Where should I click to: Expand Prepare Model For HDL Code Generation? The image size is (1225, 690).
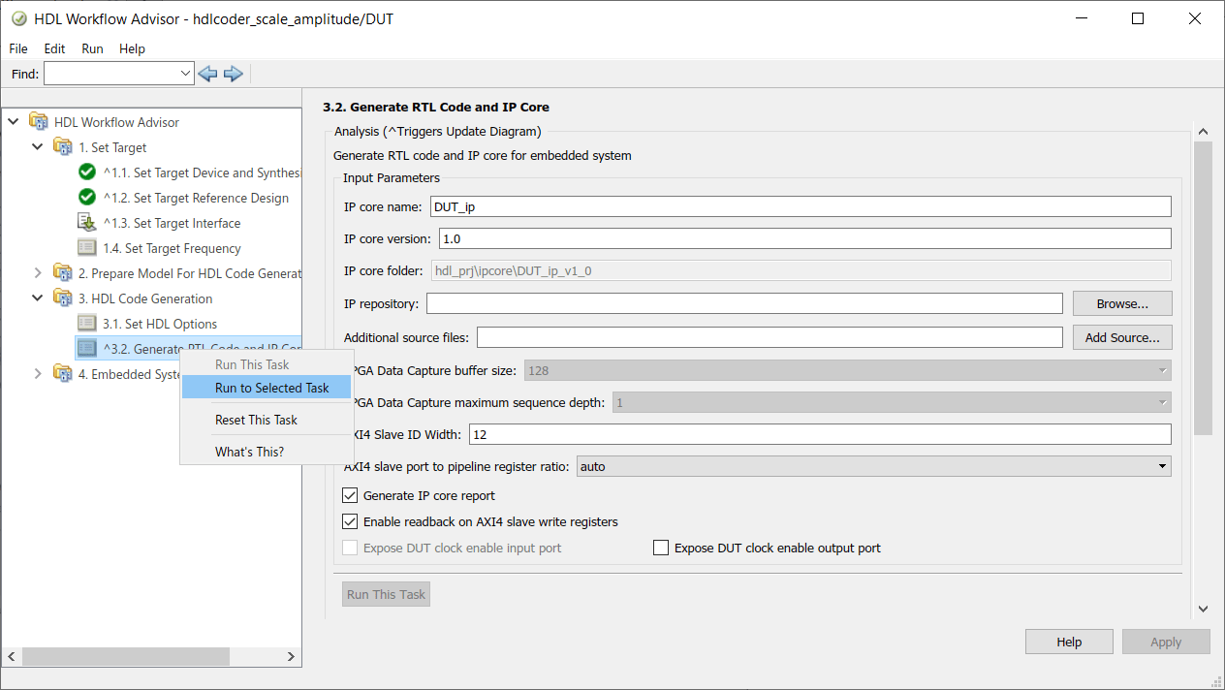click(38, 273)
